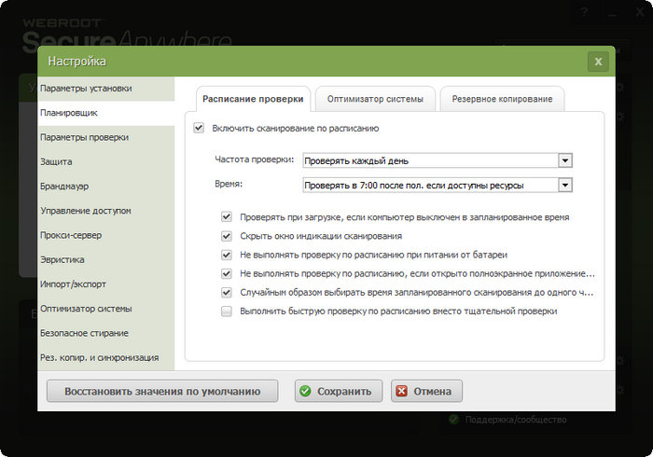This screenshot has width=653, height=457.
Task: Go to Защита settings
Action: click(x=105, y=162)
